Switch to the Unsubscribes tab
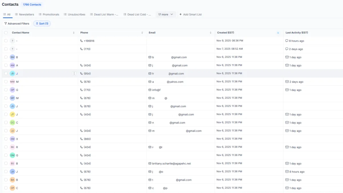 pyautogui.click(x=75, y=14)
